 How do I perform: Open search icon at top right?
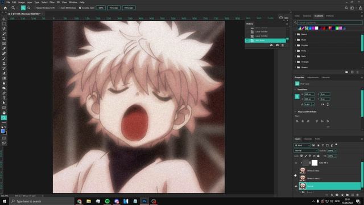pyautogui.click(x=346, y=8)
